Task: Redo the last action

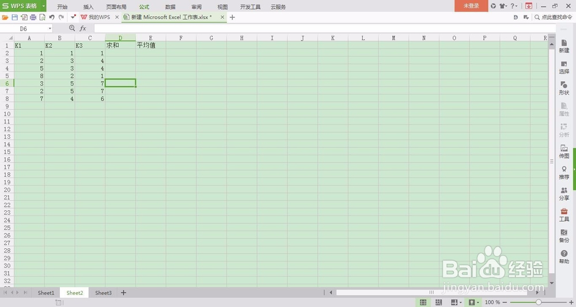Action: coord(62,17)
